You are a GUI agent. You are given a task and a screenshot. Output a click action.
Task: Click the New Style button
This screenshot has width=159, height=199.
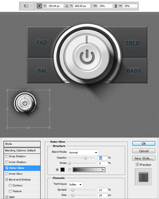pos(144,159)
